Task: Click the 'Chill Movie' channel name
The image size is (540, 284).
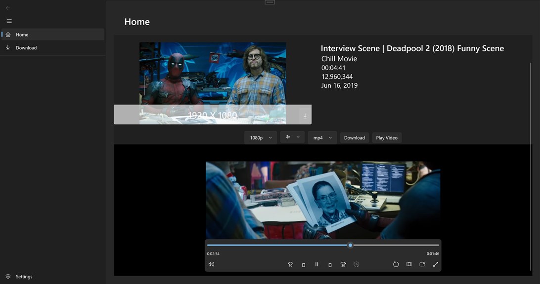Action: (x=339, y=59)
